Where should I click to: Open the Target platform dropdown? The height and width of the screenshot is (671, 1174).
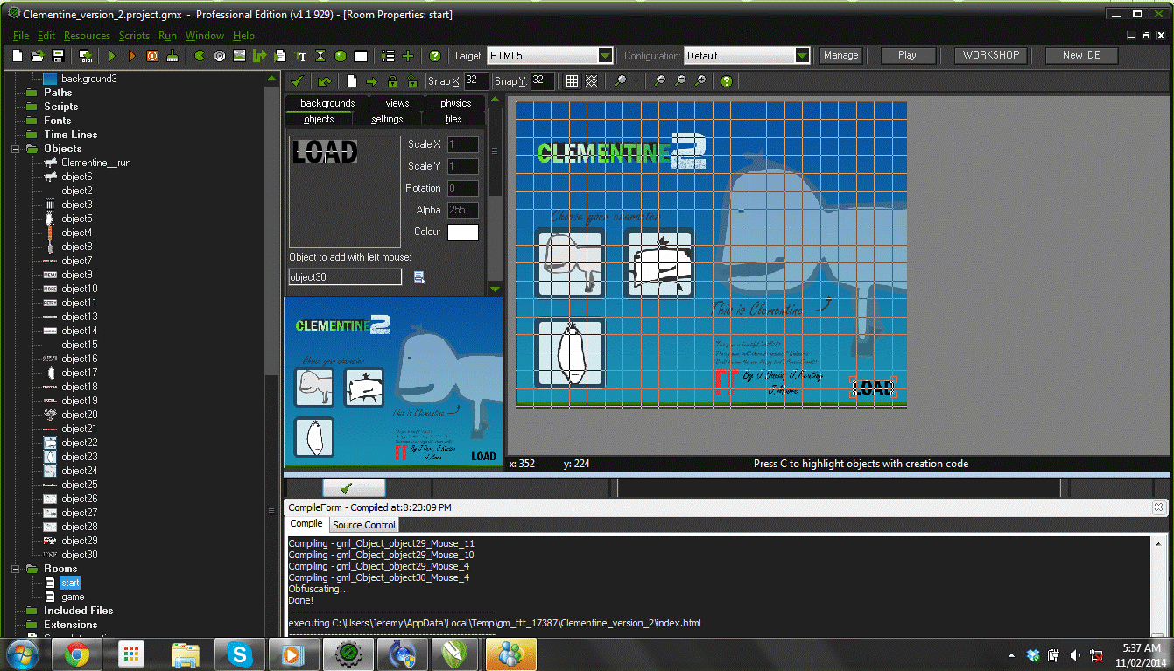point(605,55)
